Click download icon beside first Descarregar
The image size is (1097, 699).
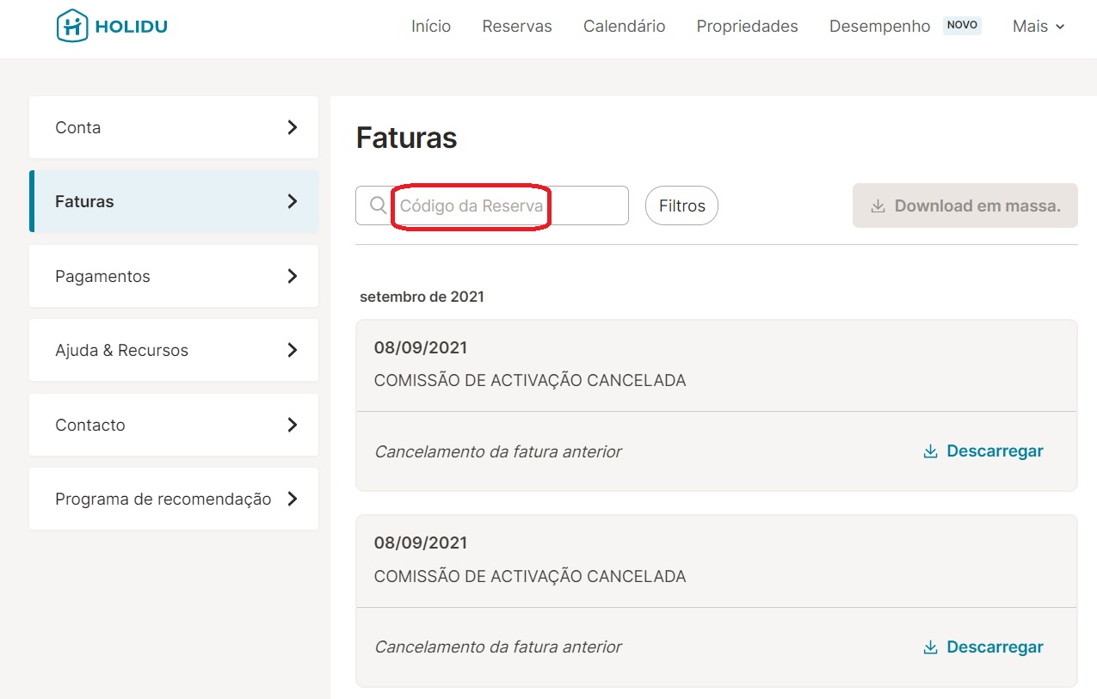(930, 451)
